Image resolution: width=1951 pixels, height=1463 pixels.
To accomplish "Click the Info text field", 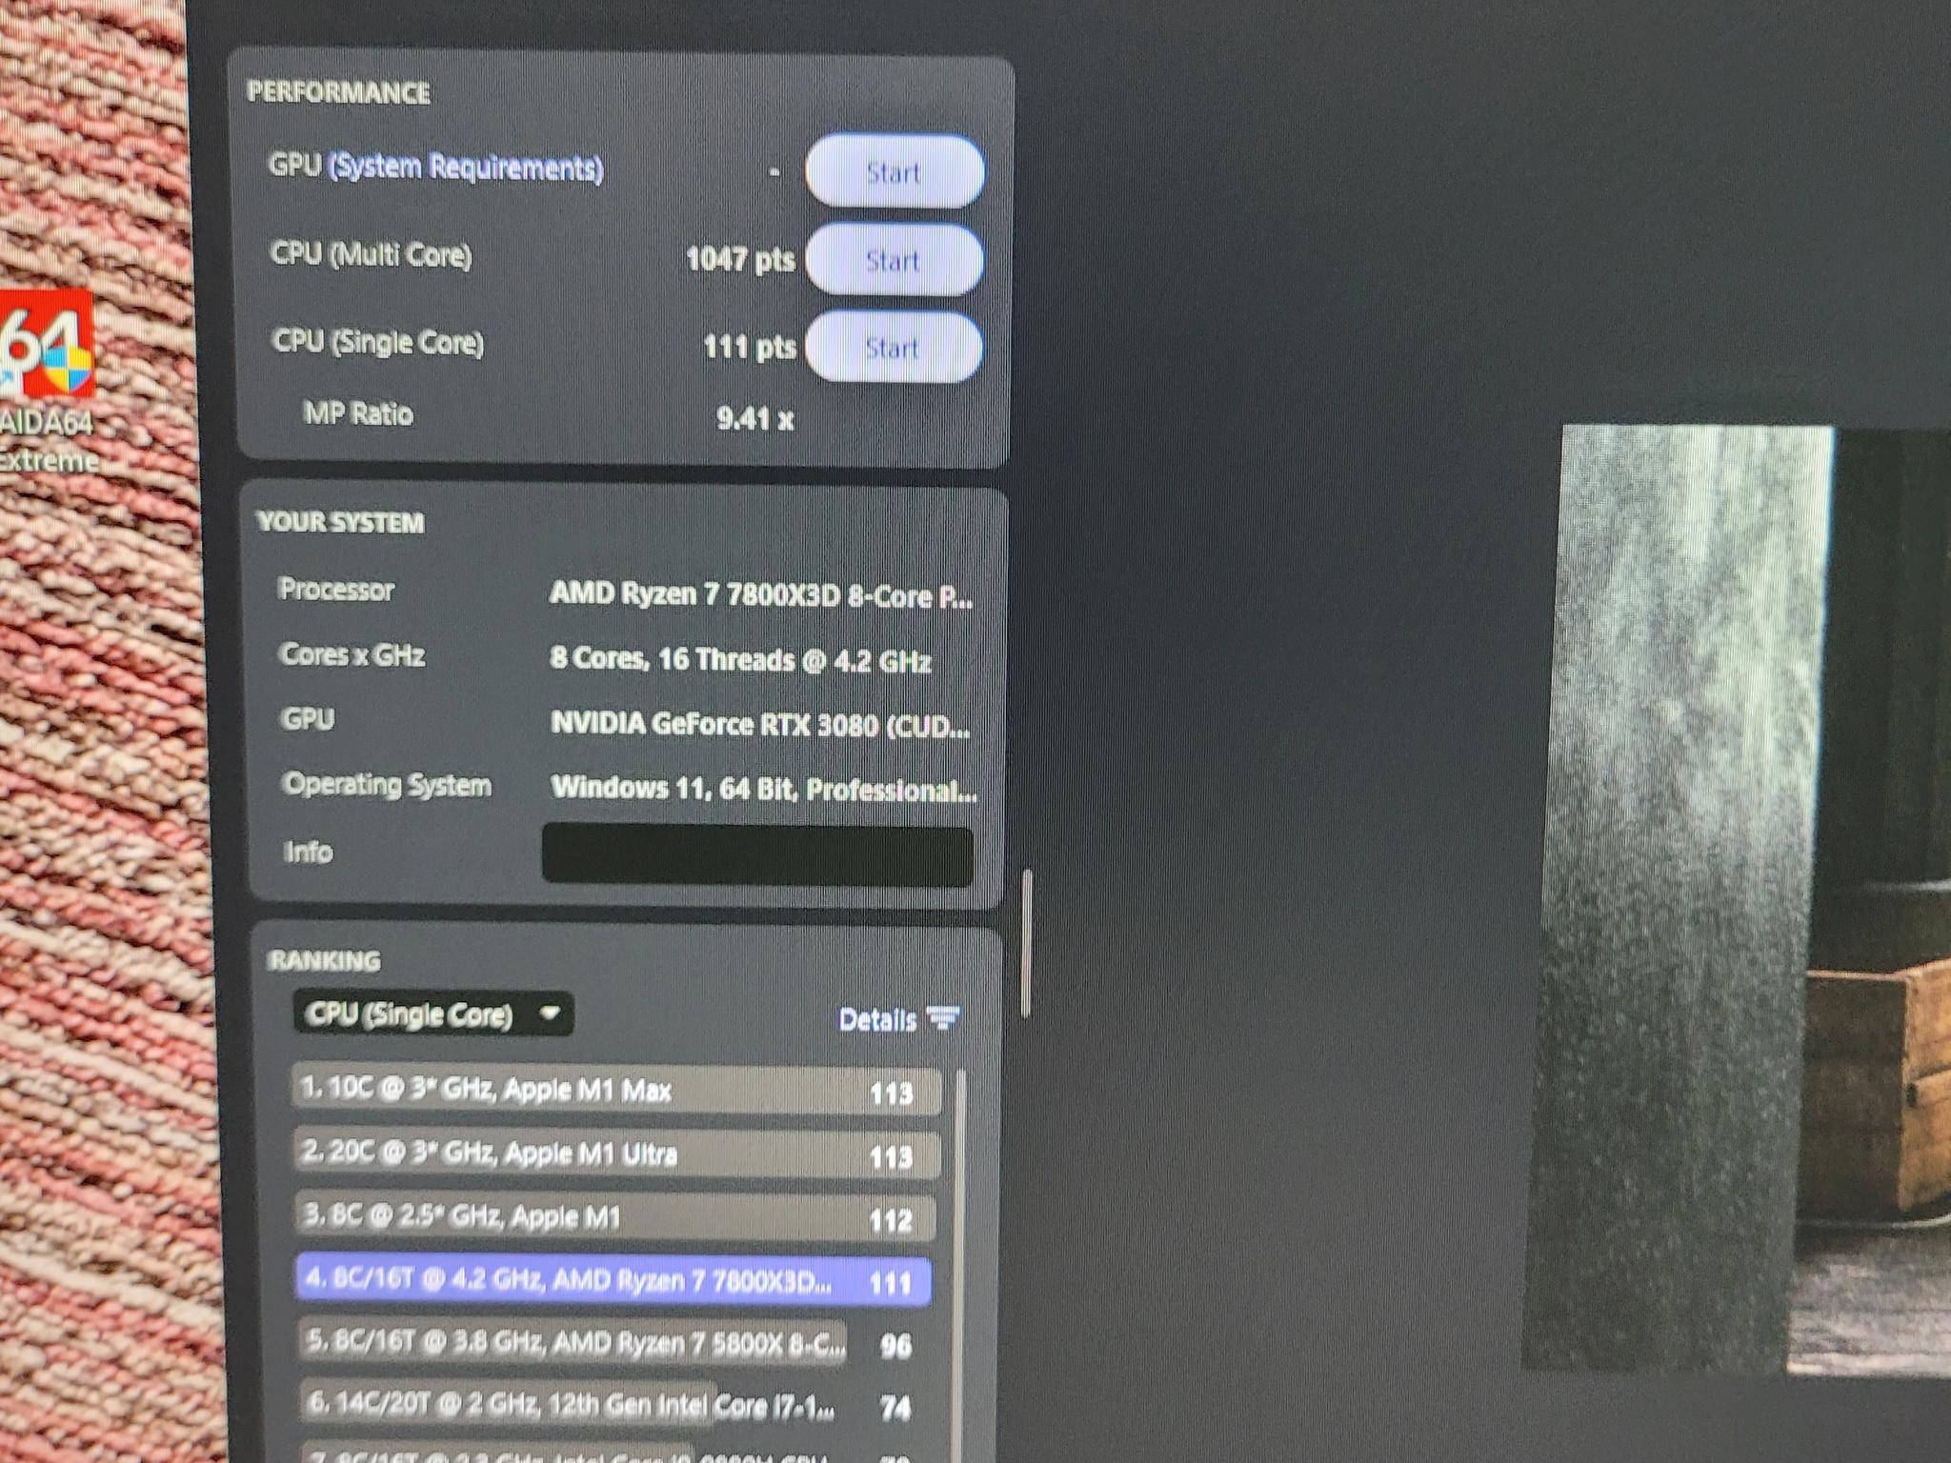I will point(757,854).
